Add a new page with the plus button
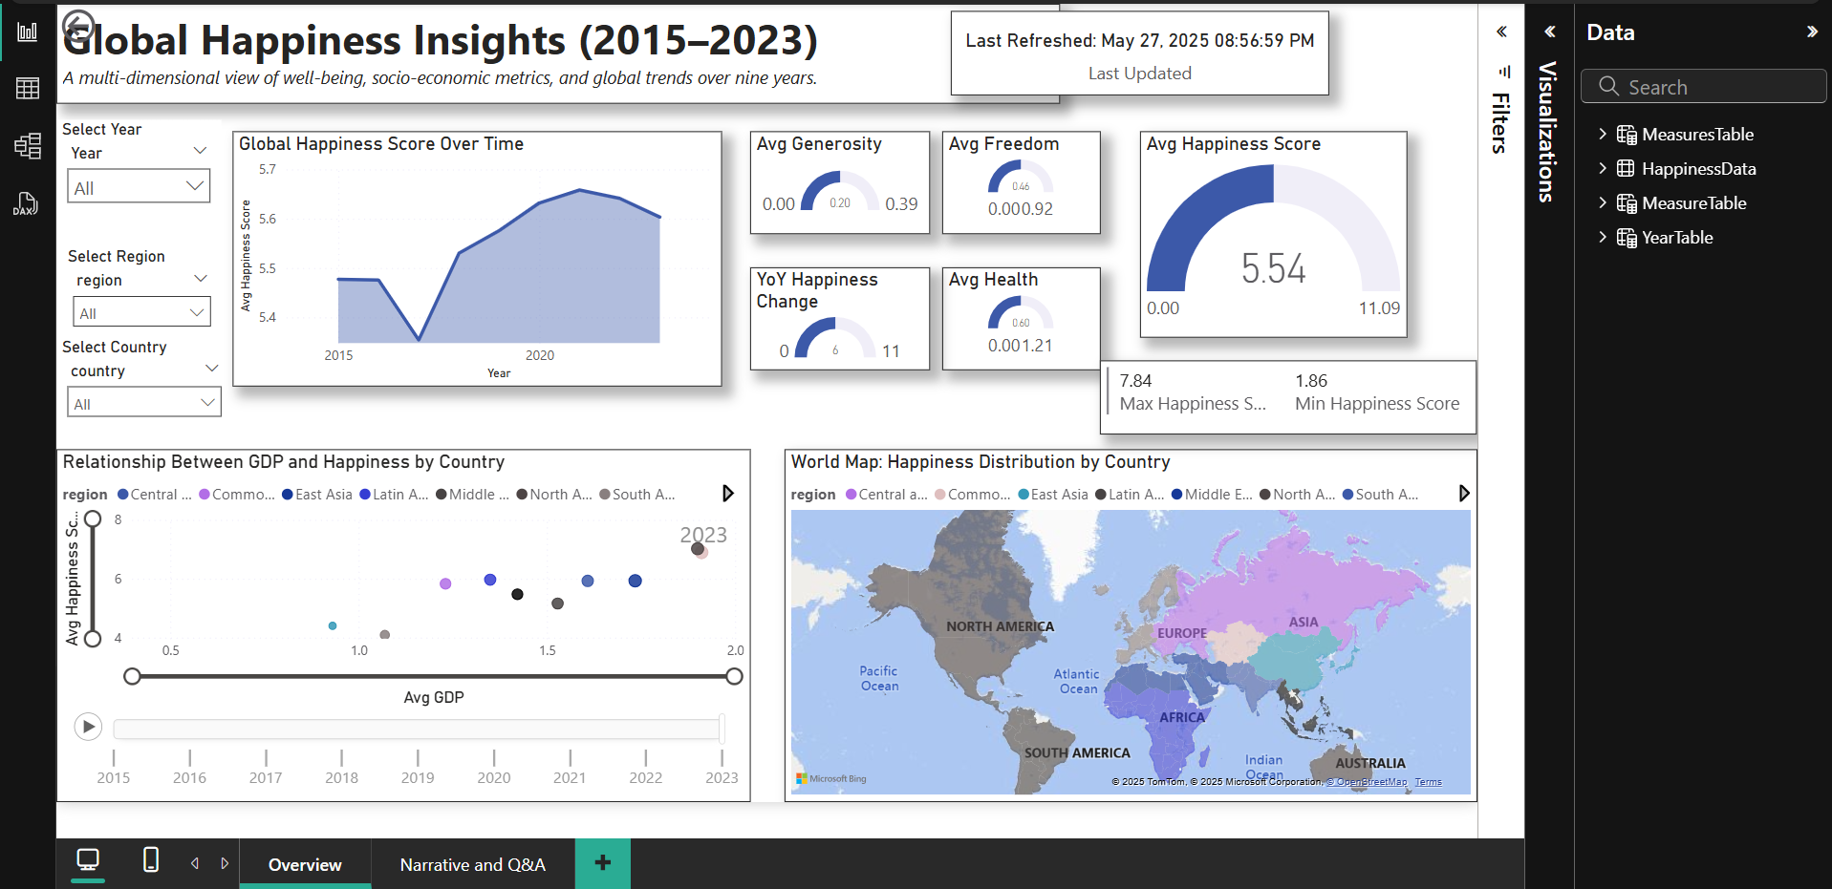The width and height of the screenshot is (1832, 889). 602,862
